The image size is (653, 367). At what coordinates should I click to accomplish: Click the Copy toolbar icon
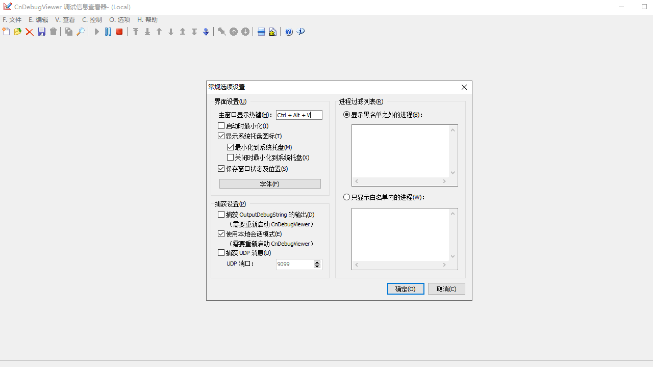[69, 32]
